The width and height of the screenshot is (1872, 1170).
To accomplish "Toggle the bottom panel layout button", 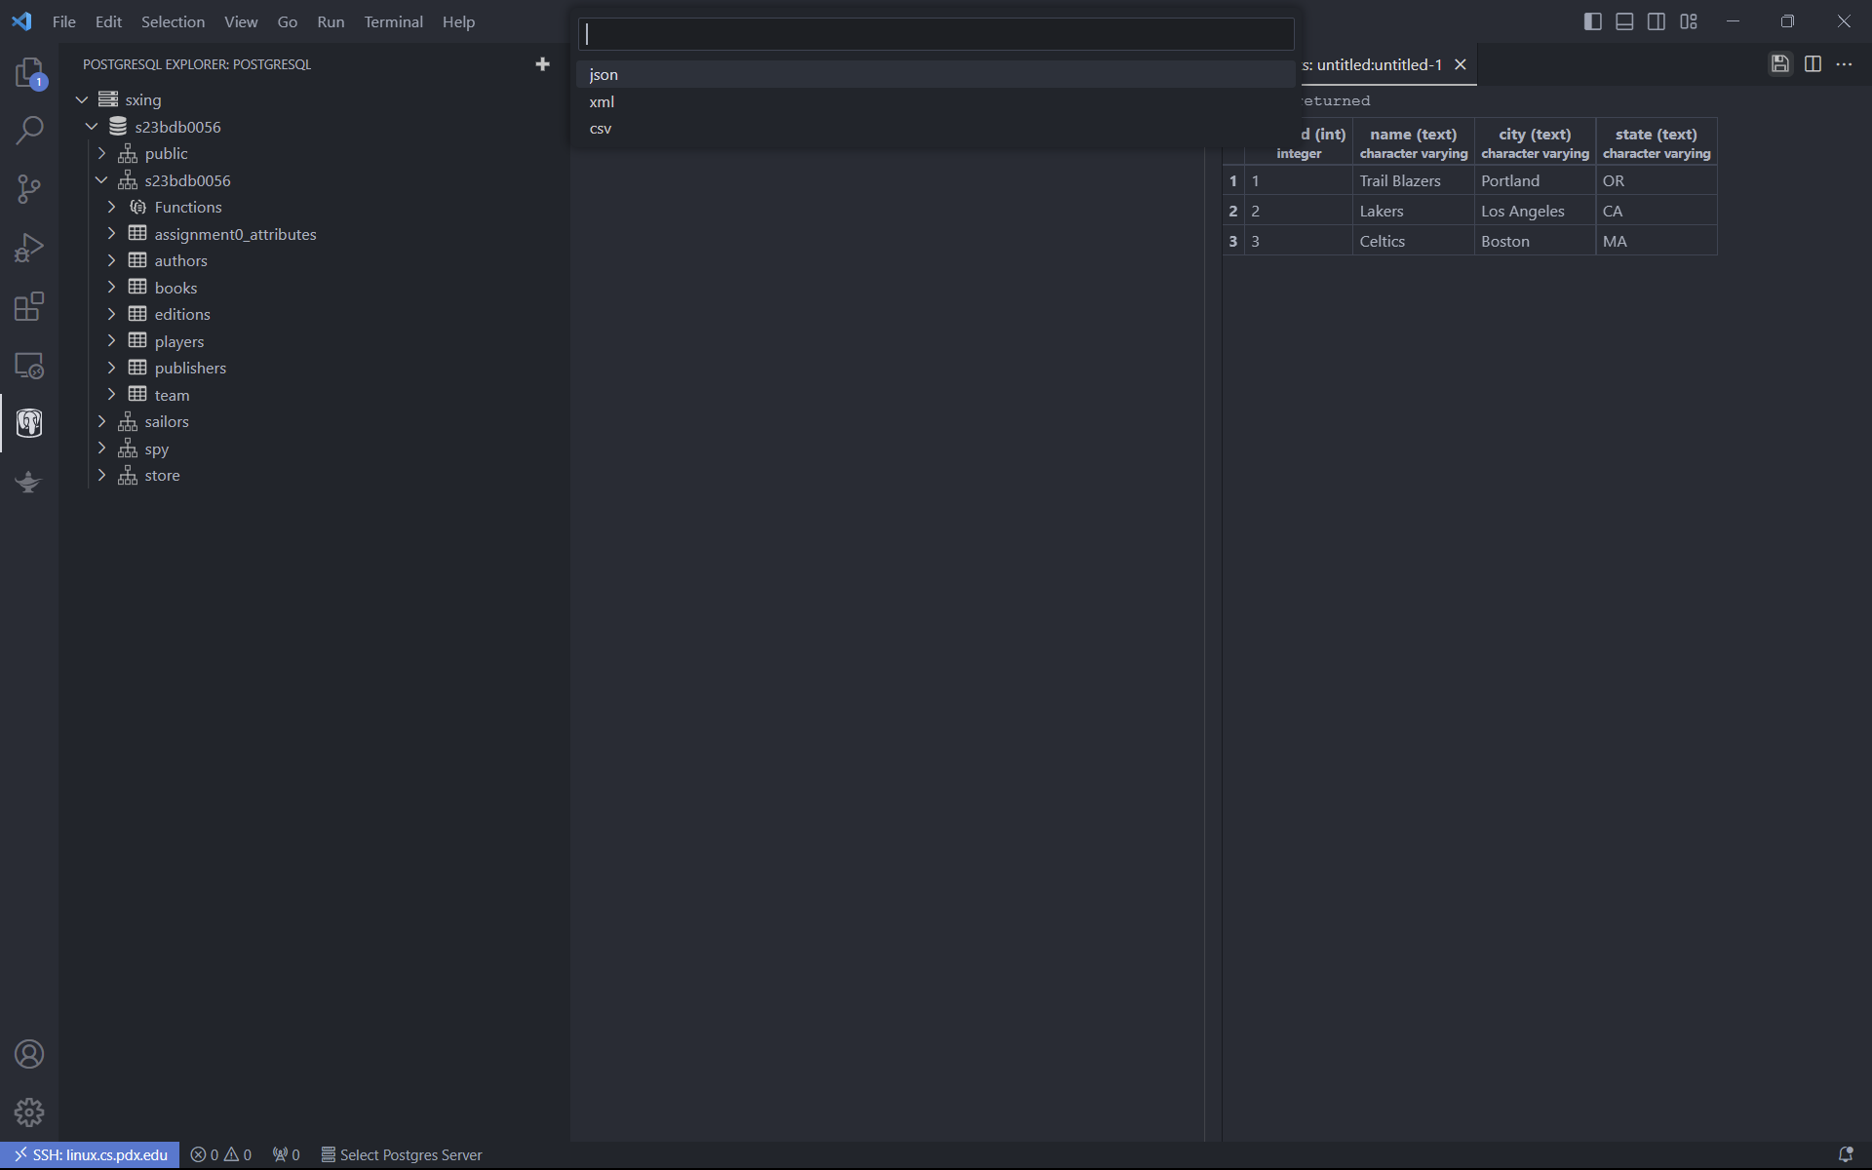I will pyautogui.click(x=1624, y=21).
